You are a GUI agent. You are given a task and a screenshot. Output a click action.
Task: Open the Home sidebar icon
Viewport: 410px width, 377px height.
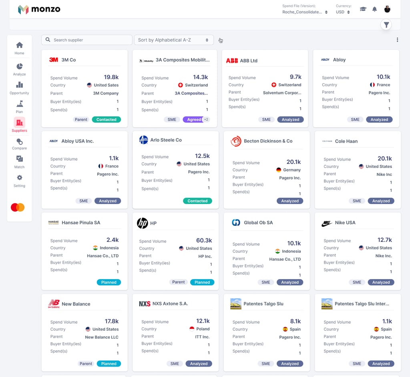pyautogui.click(x=19, y=45)
